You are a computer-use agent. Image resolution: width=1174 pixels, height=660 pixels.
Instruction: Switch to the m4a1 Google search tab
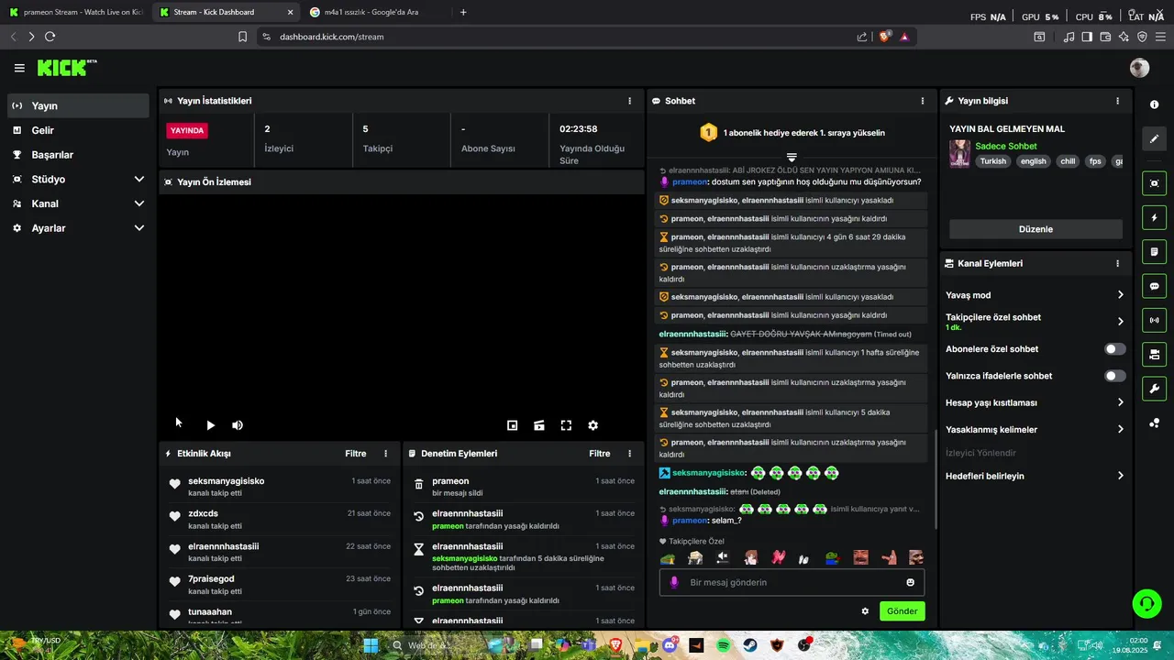[378, 12]
